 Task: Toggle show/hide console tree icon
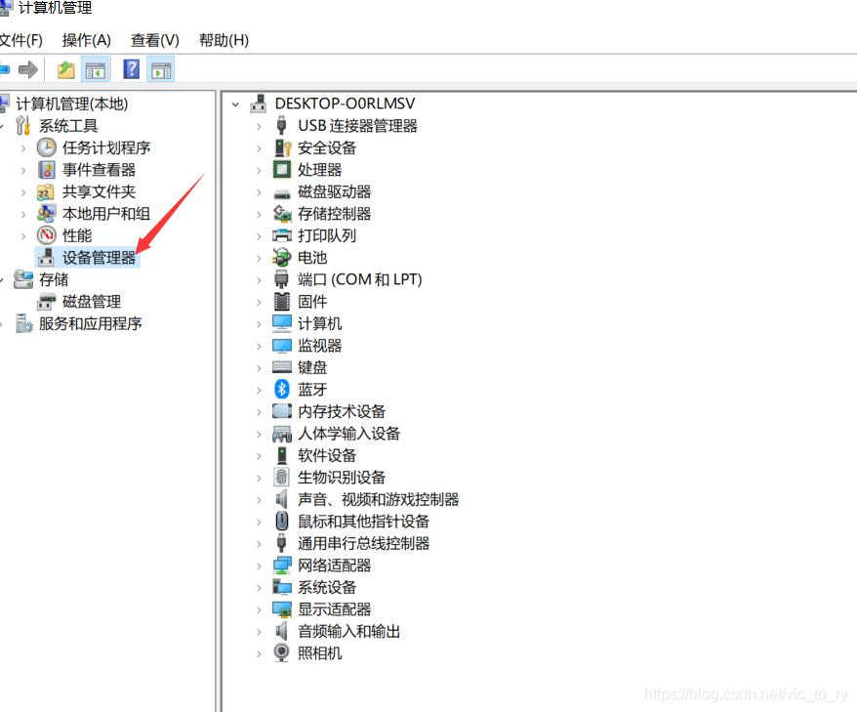point(95,69)
